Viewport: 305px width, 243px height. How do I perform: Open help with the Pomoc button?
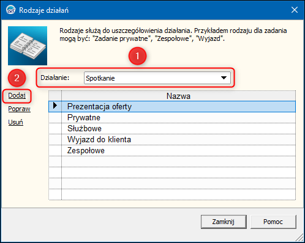click(x=273, y=222)
